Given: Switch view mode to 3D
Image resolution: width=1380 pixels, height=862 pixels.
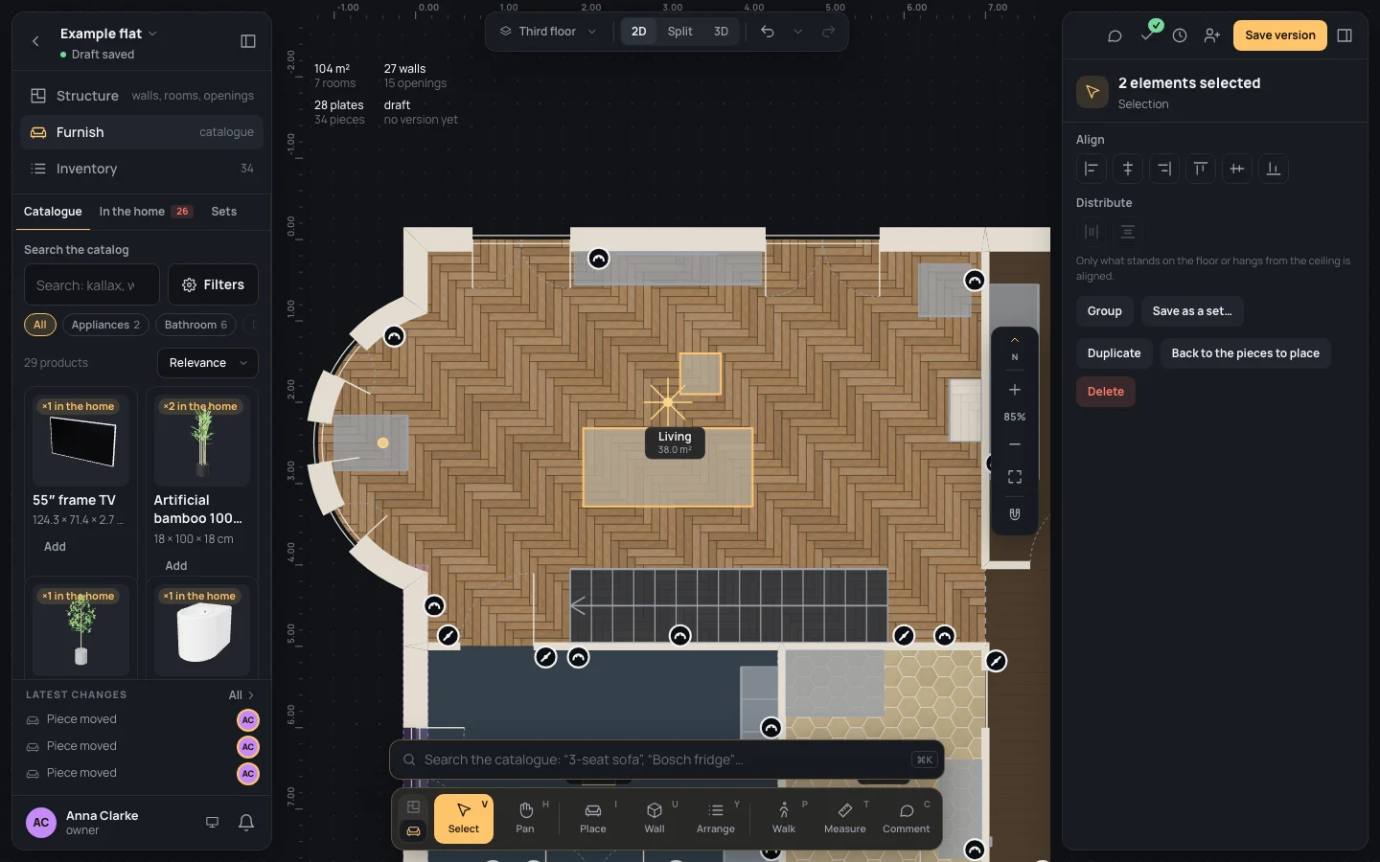Looking at the screenshot, I should [x=721, y=32].
